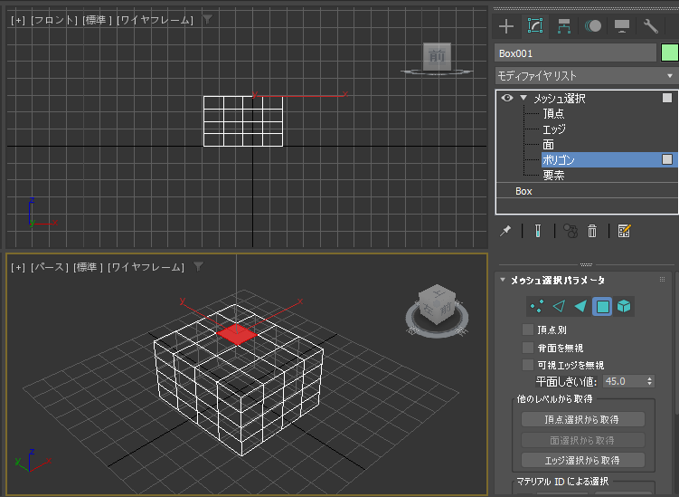
Task: Open front viewport [フロント] view menu
Action: click(x=54, y=20)
